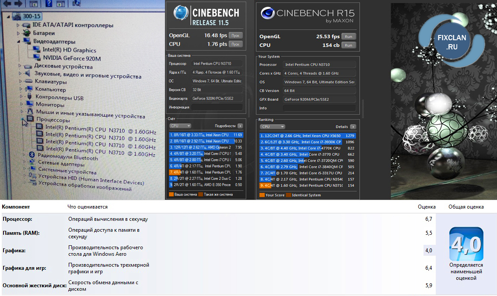Image resolution: width=497 pixels, height=296 pixels.
Task: Expand the Батареи node
Action: click(x=18, y=33)
